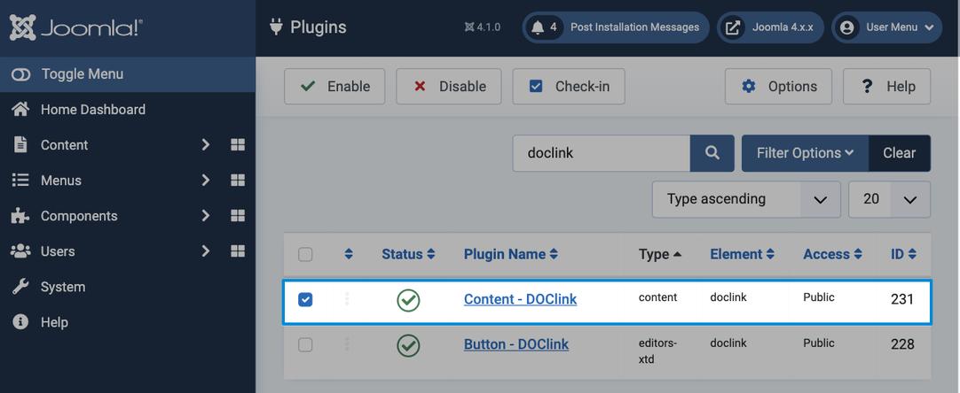Open the list limit dropdown showing 20
This screenshot has height=393, width=960.
pyautogui.click(x=889, y=199)
